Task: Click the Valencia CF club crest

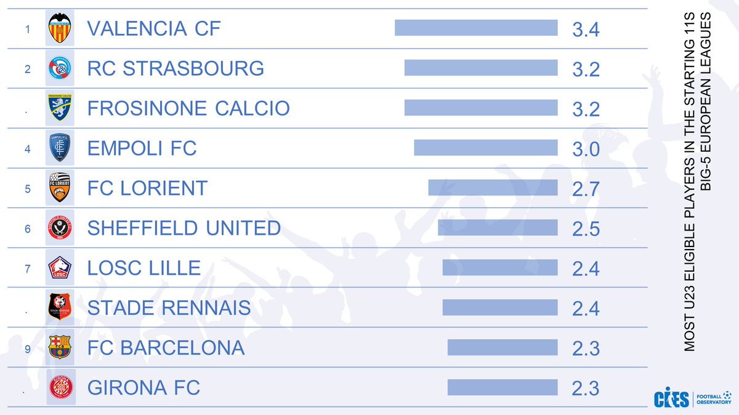Action: (x=60, y=28)
